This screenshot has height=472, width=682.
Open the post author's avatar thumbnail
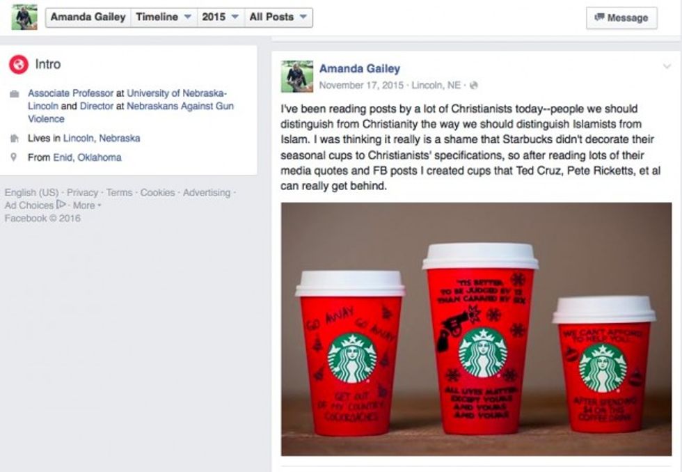pos(297,77)
